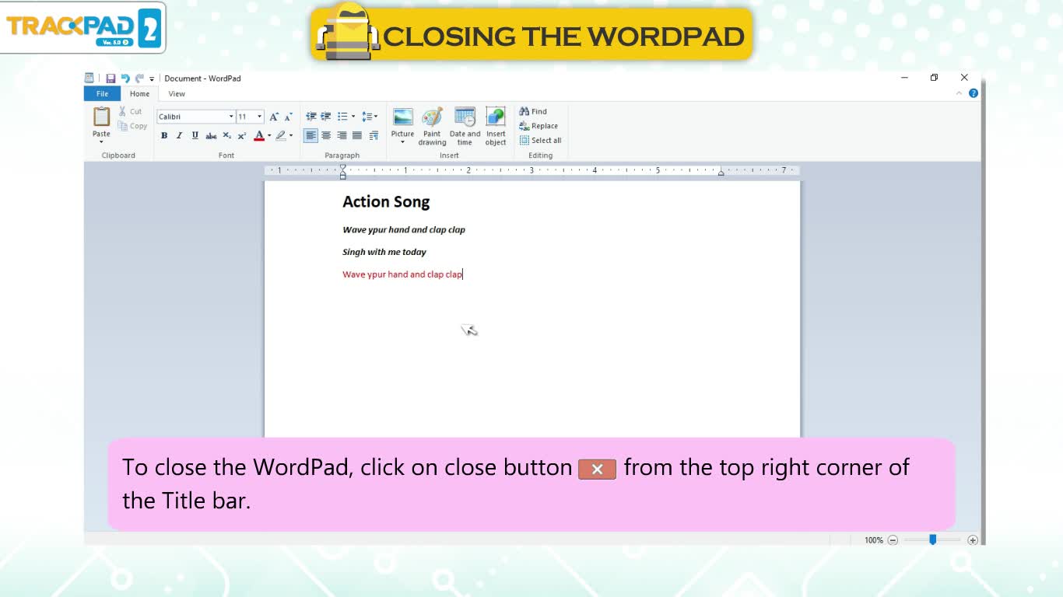This screenshot has height=597, width=1063.
Task: Click the Redo icon in quick access toolbar
Action: tap(139, 79)
